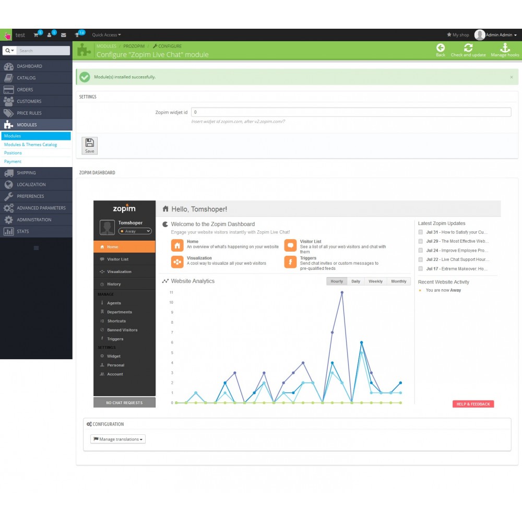Open Positions submenu link
Image resolution: width=522 pixels, height=522 pixels.
click(x=13, y=153)
